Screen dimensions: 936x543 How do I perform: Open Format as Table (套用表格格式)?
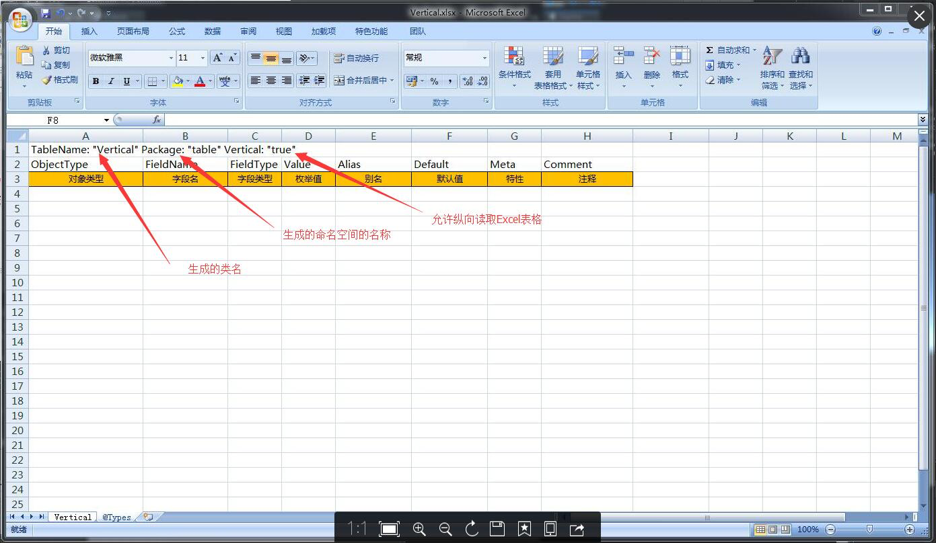pyautogui.click(x=553, y=67)
